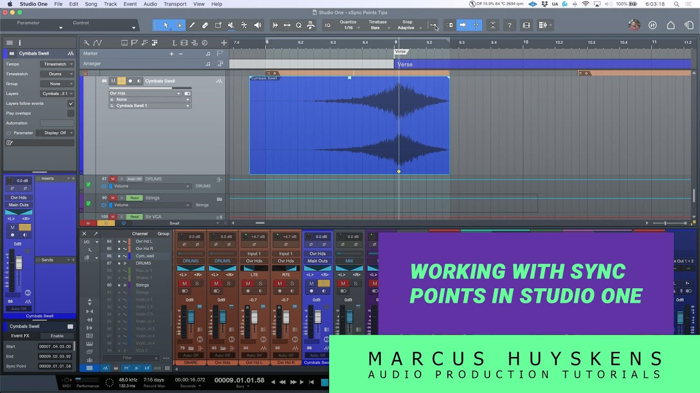The width and height of the screenshot is (700, 393).
Task: Open the Song menu
Action: 91,4
